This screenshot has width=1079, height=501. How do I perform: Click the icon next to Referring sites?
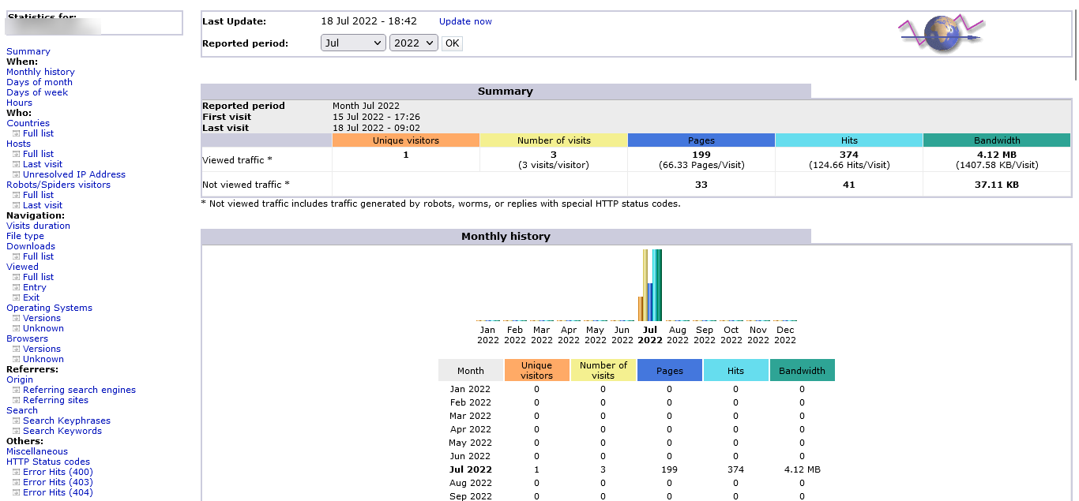click(x=16, y=401)
